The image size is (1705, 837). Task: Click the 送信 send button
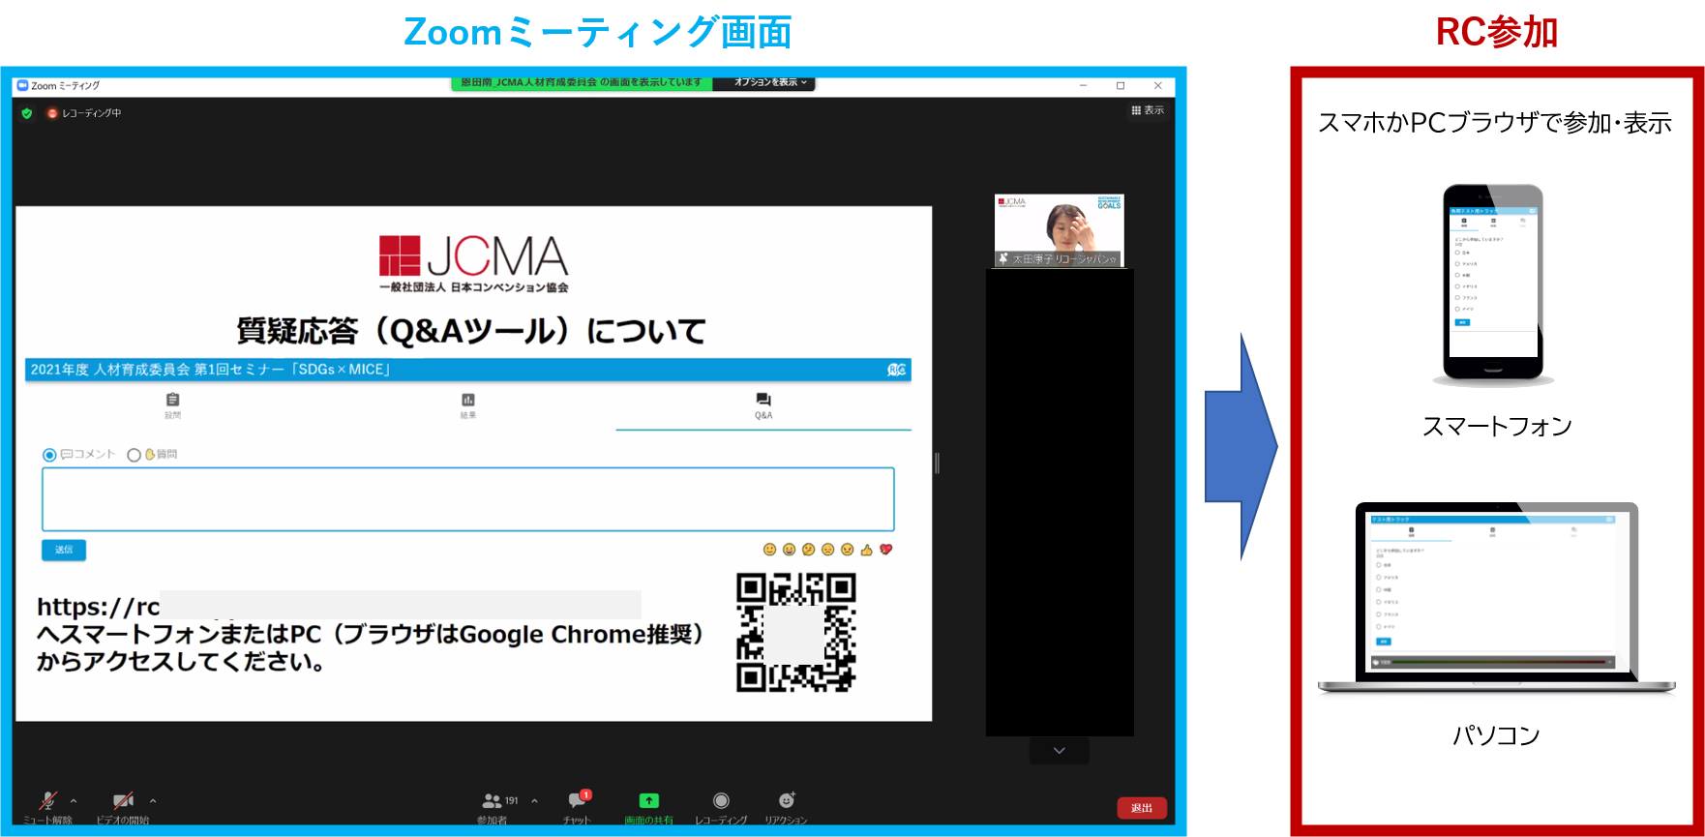point(64,550)
